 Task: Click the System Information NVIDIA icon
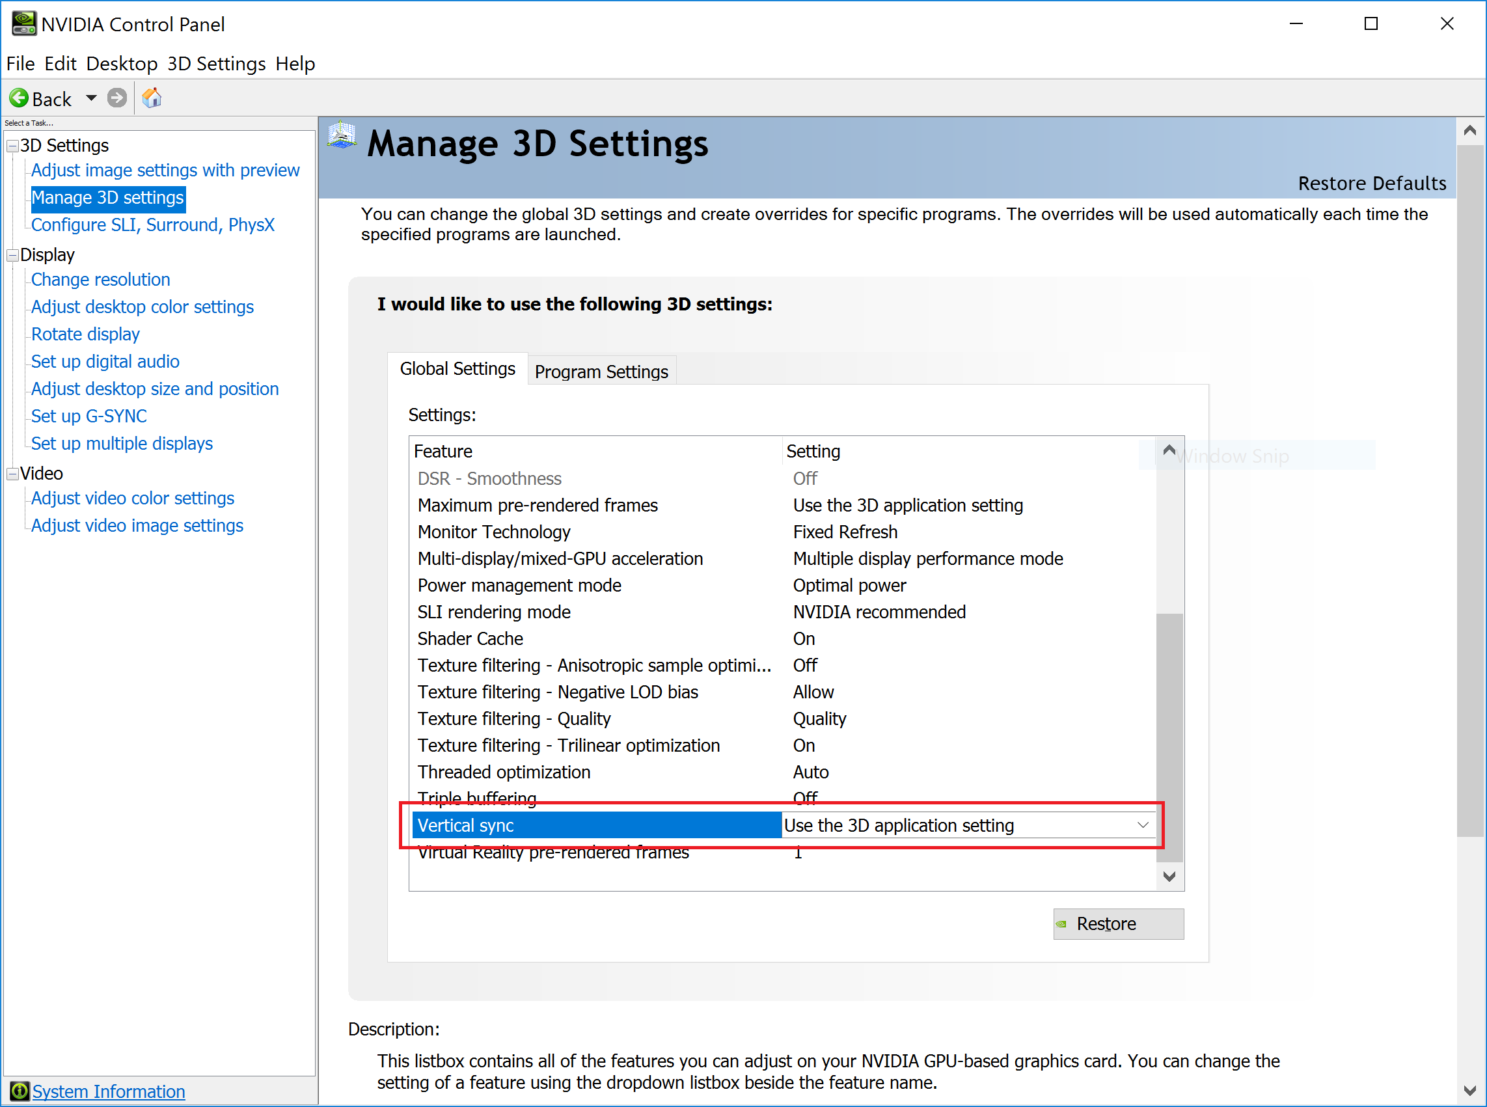coord(20,1091)
